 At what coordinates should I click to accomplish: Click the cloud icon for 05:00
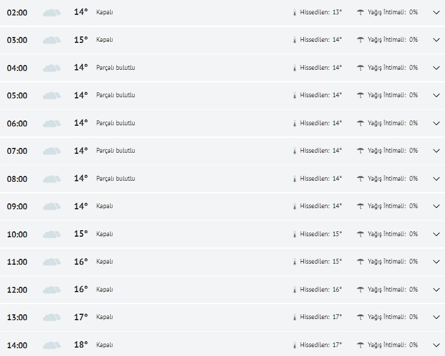click(x=52, y=95)
